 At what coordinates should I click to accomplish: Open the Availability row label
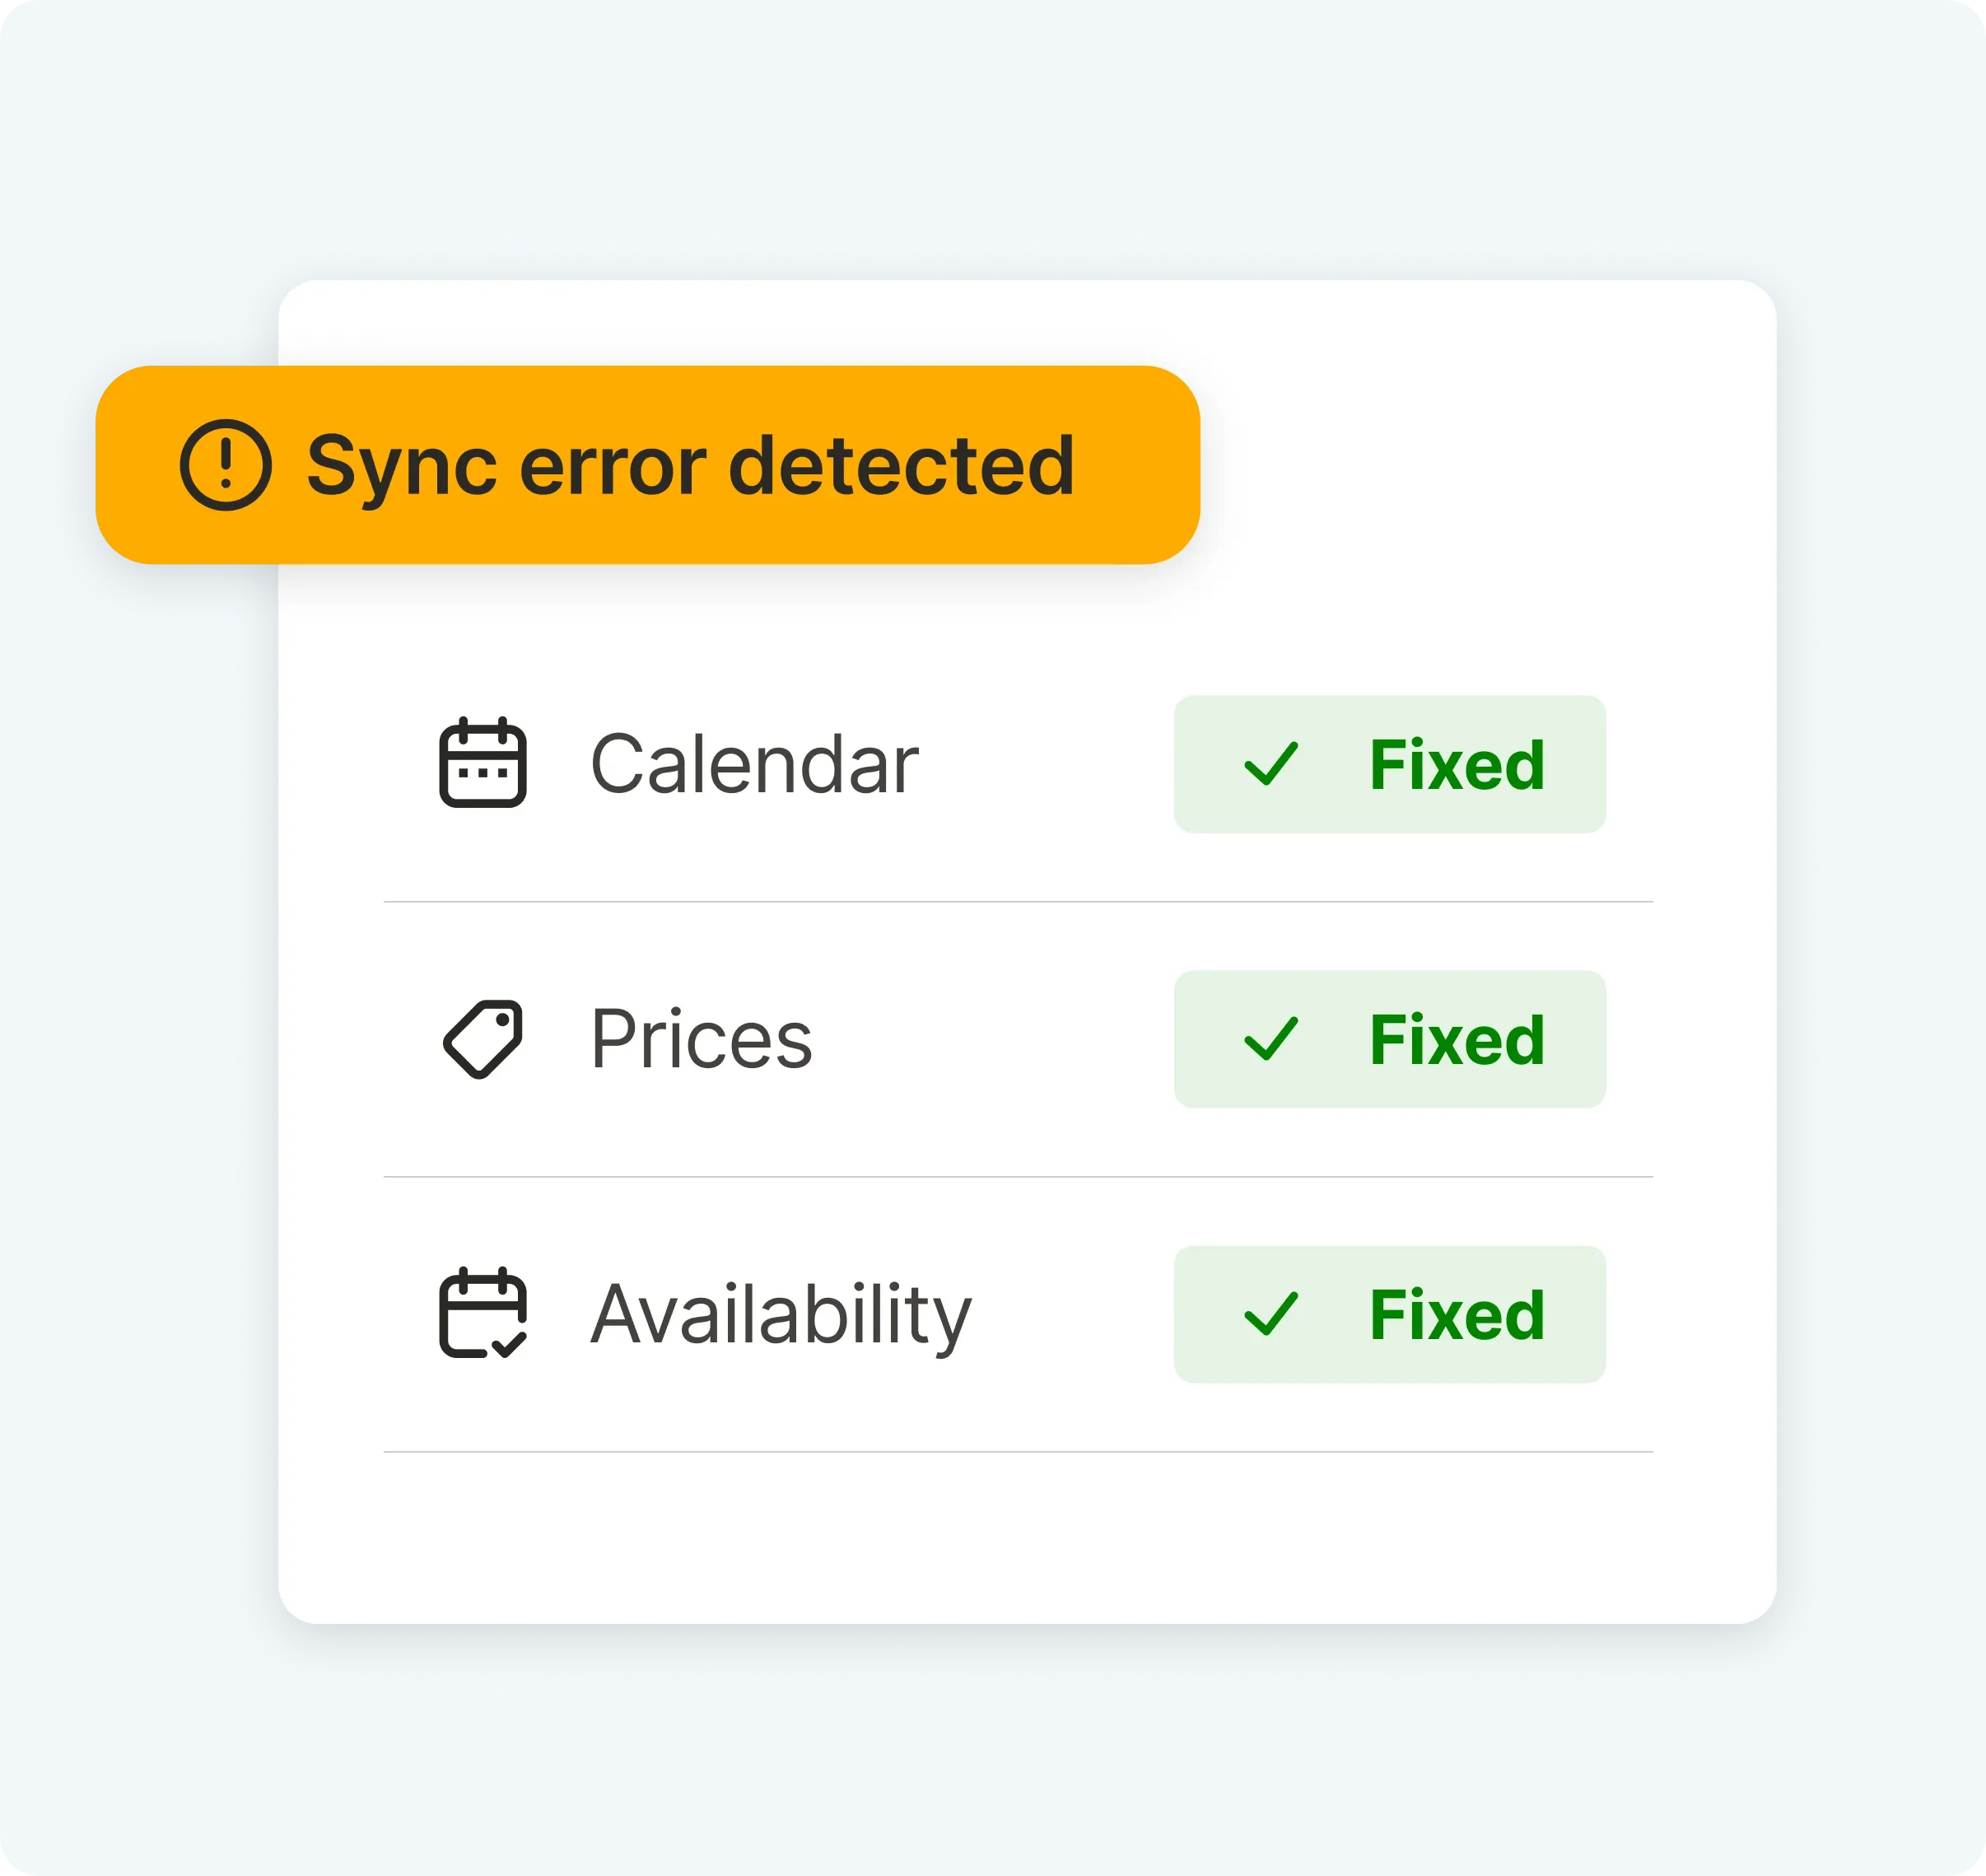780,1314
